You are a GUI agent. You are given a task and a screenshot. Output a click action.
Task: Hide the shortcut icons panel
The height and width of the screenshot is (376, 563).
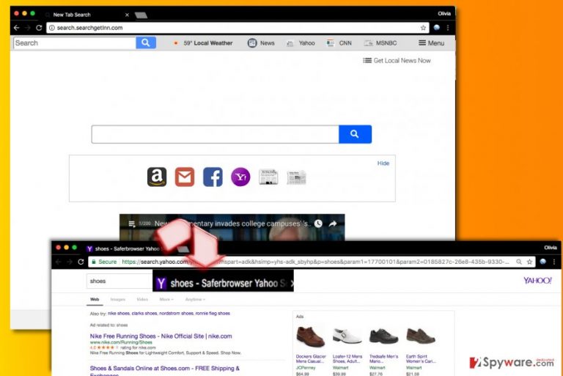click(x=383, y=163)
